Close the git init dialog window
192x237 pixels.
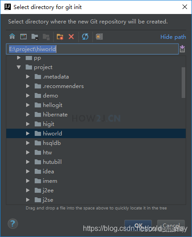point(185,7)
